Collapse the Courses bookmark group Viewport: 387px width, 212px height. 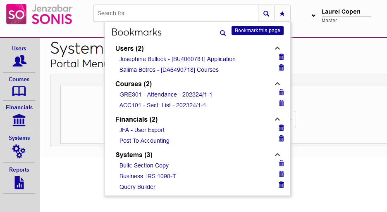[277, 84]
